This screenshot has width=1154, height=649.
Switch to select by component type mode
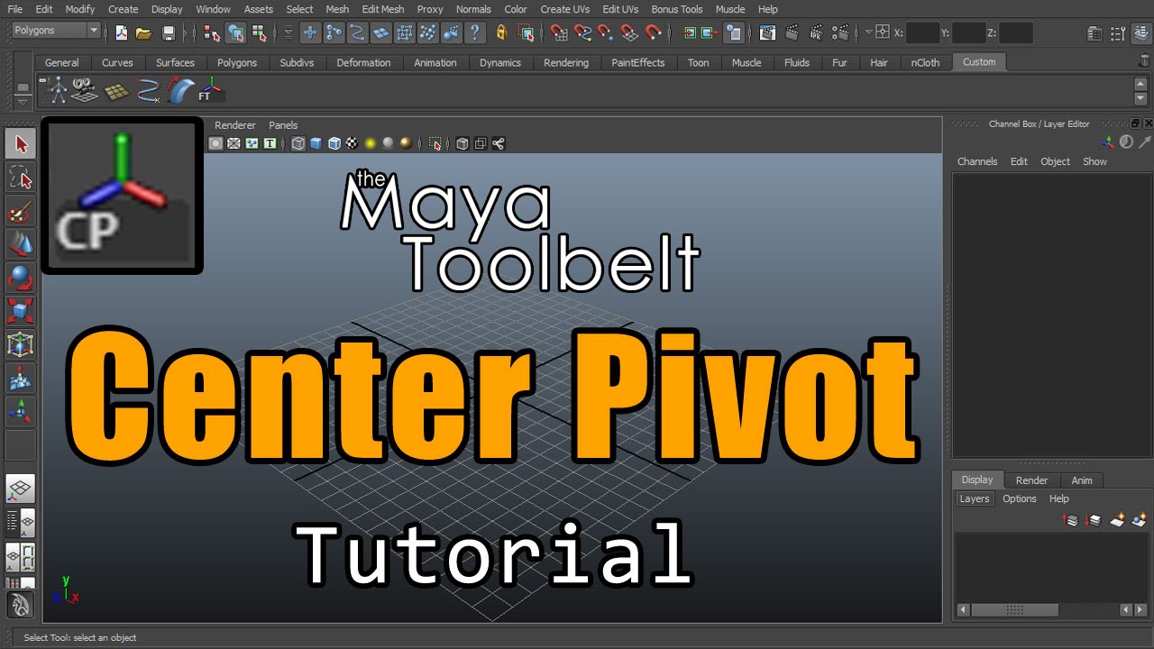(260, 32)
